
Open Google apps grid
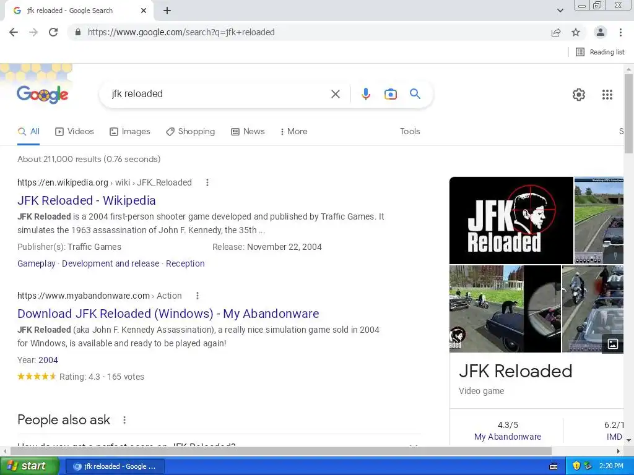coord(607,95)
